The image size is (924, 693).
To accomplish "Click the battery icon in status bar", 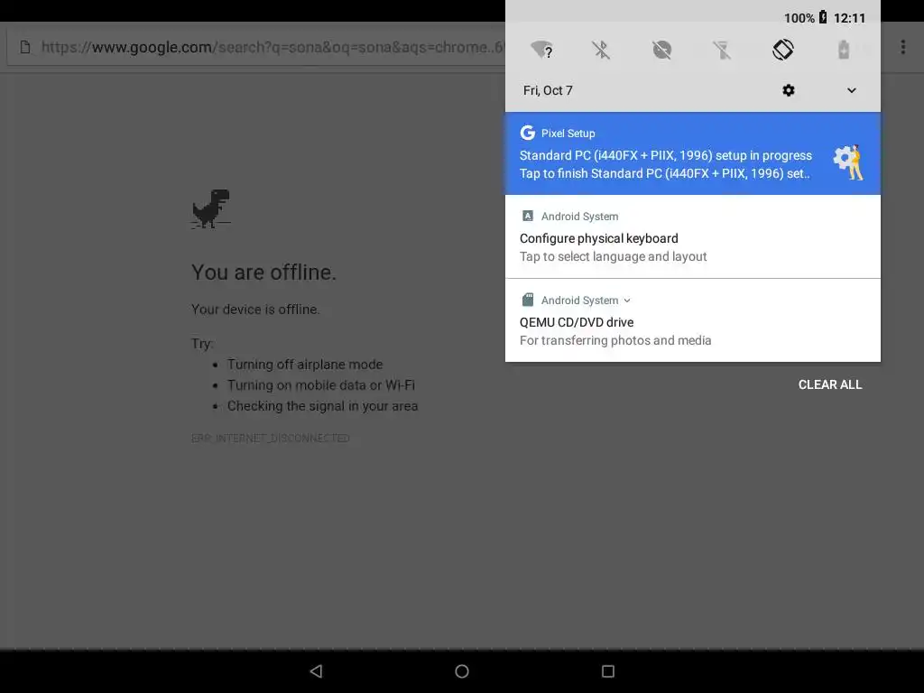I will (x=823, y=17).
